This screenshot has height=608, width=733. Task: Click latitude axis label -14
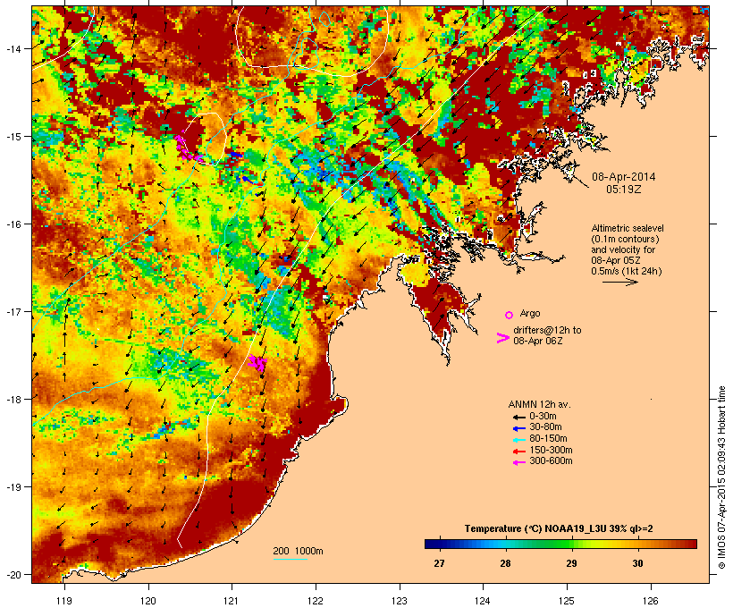coord(13,48)
